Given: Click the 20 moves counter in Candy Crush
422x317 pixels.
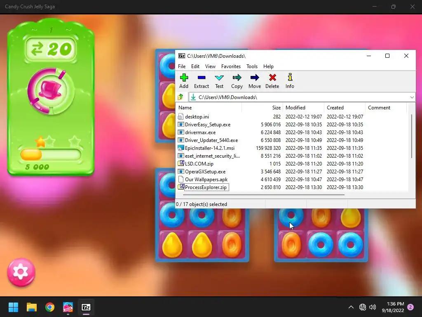Looking at the screenshot, I should coord(51,49).
